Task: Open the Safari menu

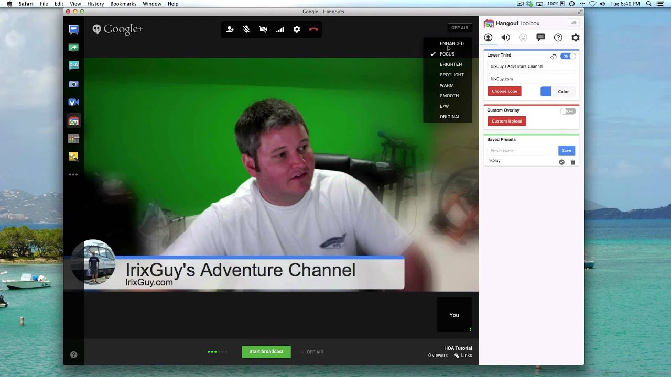Action: coord(26,4)
